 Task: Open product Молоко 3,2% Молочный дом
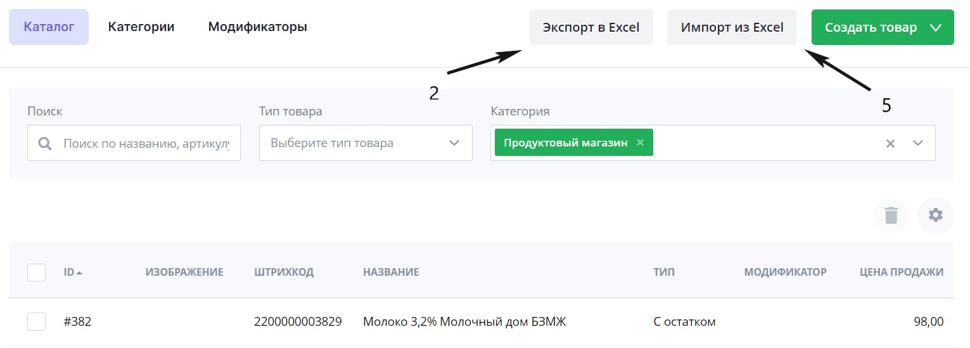(464, 322)
